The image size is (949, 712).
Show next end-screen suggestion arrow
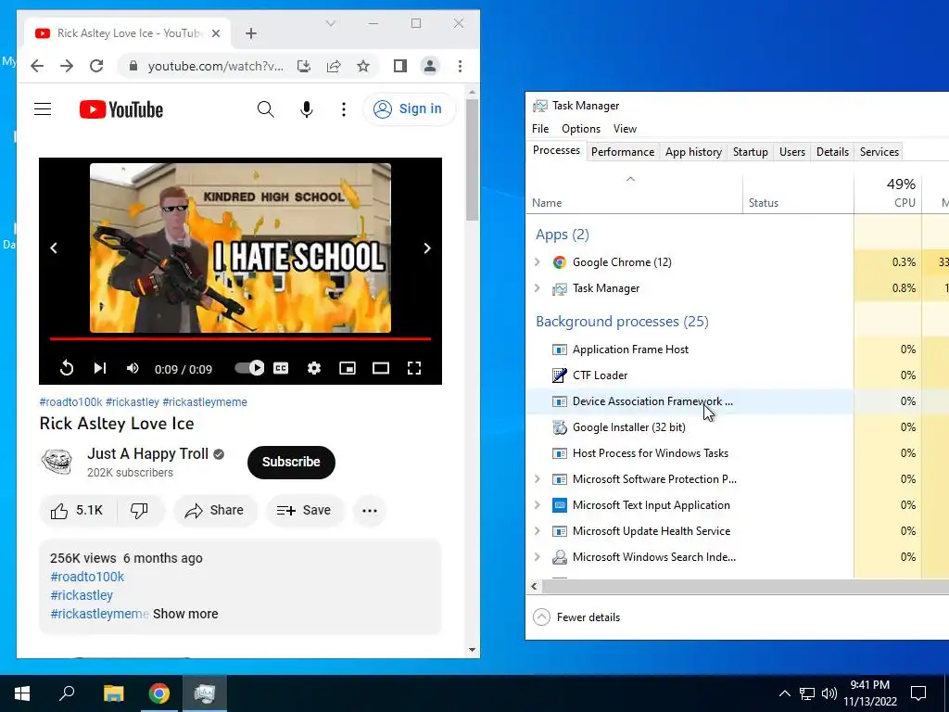point(427,248)
